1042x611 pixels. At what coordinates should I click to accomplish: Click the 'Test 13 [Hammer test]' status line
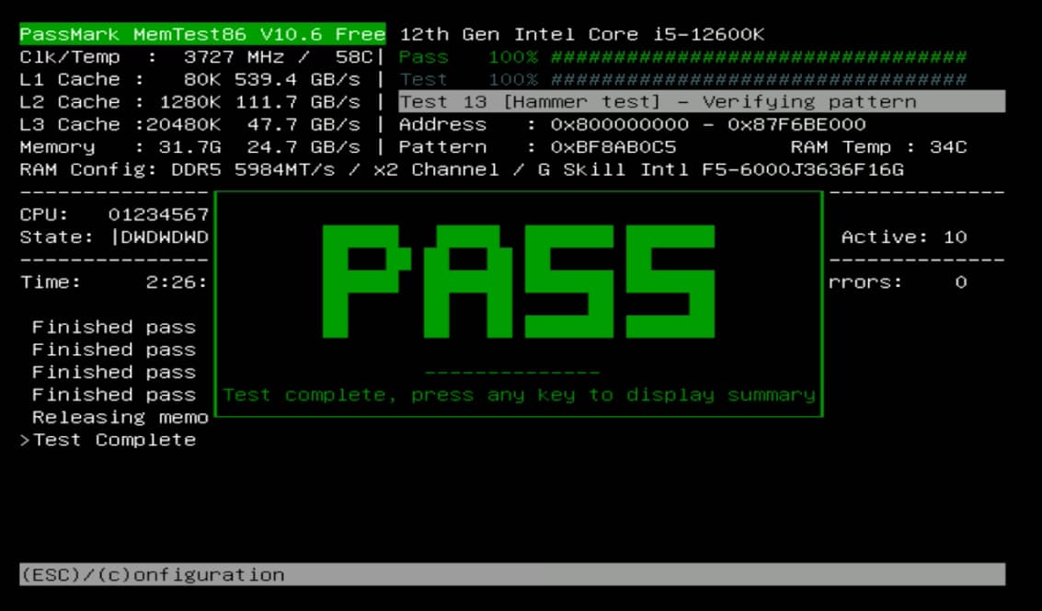coord(702,102)
